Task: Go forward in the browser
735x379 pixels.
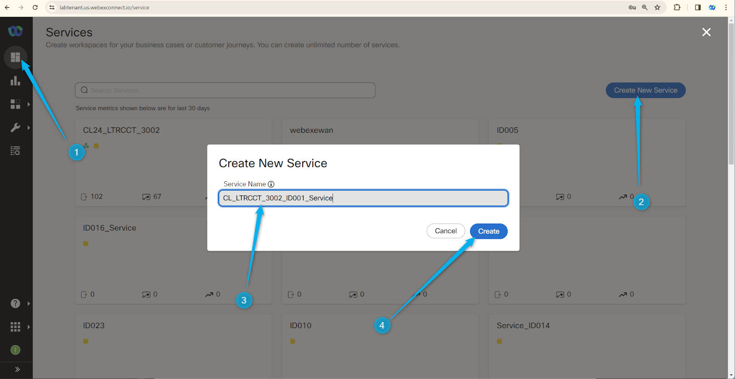Action: pyautogui.click(x=21, y=7)
